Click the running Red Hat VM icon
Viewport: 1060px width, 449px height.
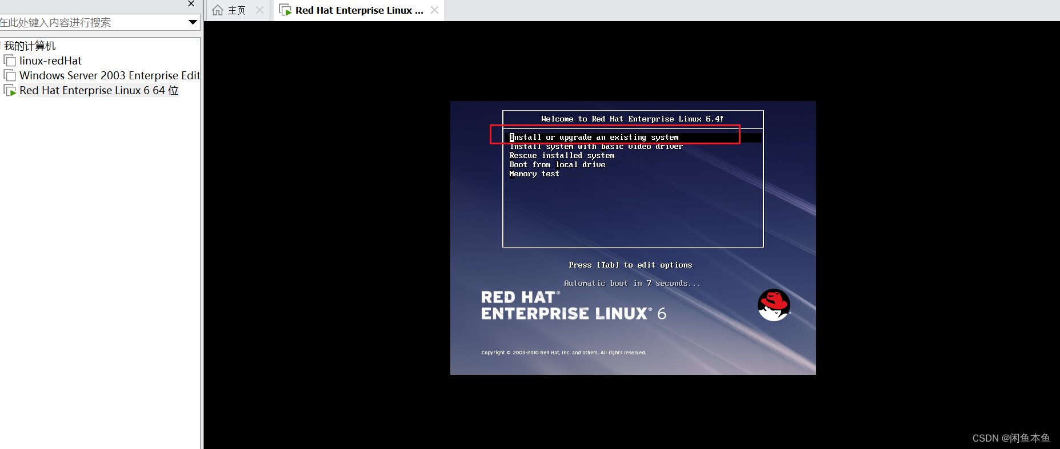click(10, 90)
